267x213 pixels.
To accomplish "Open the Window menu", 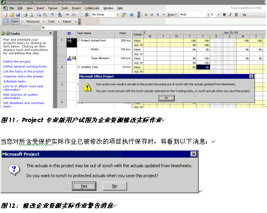I will (108, 8).
